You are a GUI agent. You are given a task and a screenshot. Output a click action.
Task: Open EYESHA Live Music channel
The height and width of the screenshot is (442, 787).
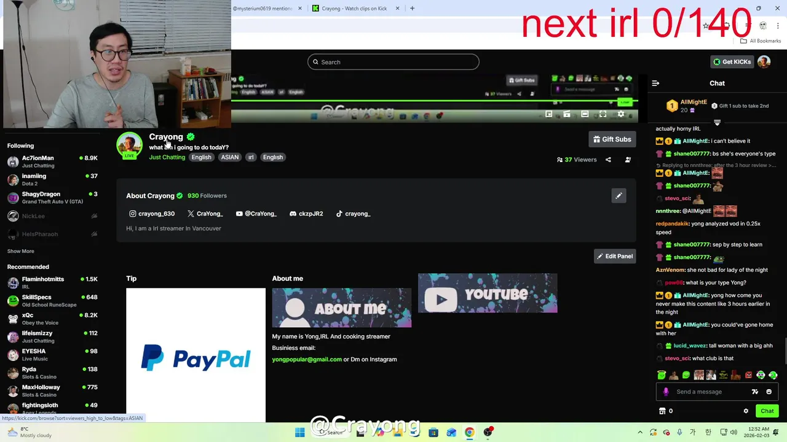click(x=52, y=355)
